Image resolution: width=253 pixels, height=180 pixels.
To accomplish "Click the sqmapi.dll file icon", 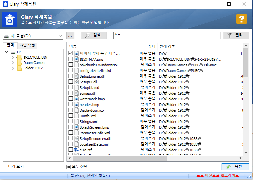I will (x=77, y=93).
